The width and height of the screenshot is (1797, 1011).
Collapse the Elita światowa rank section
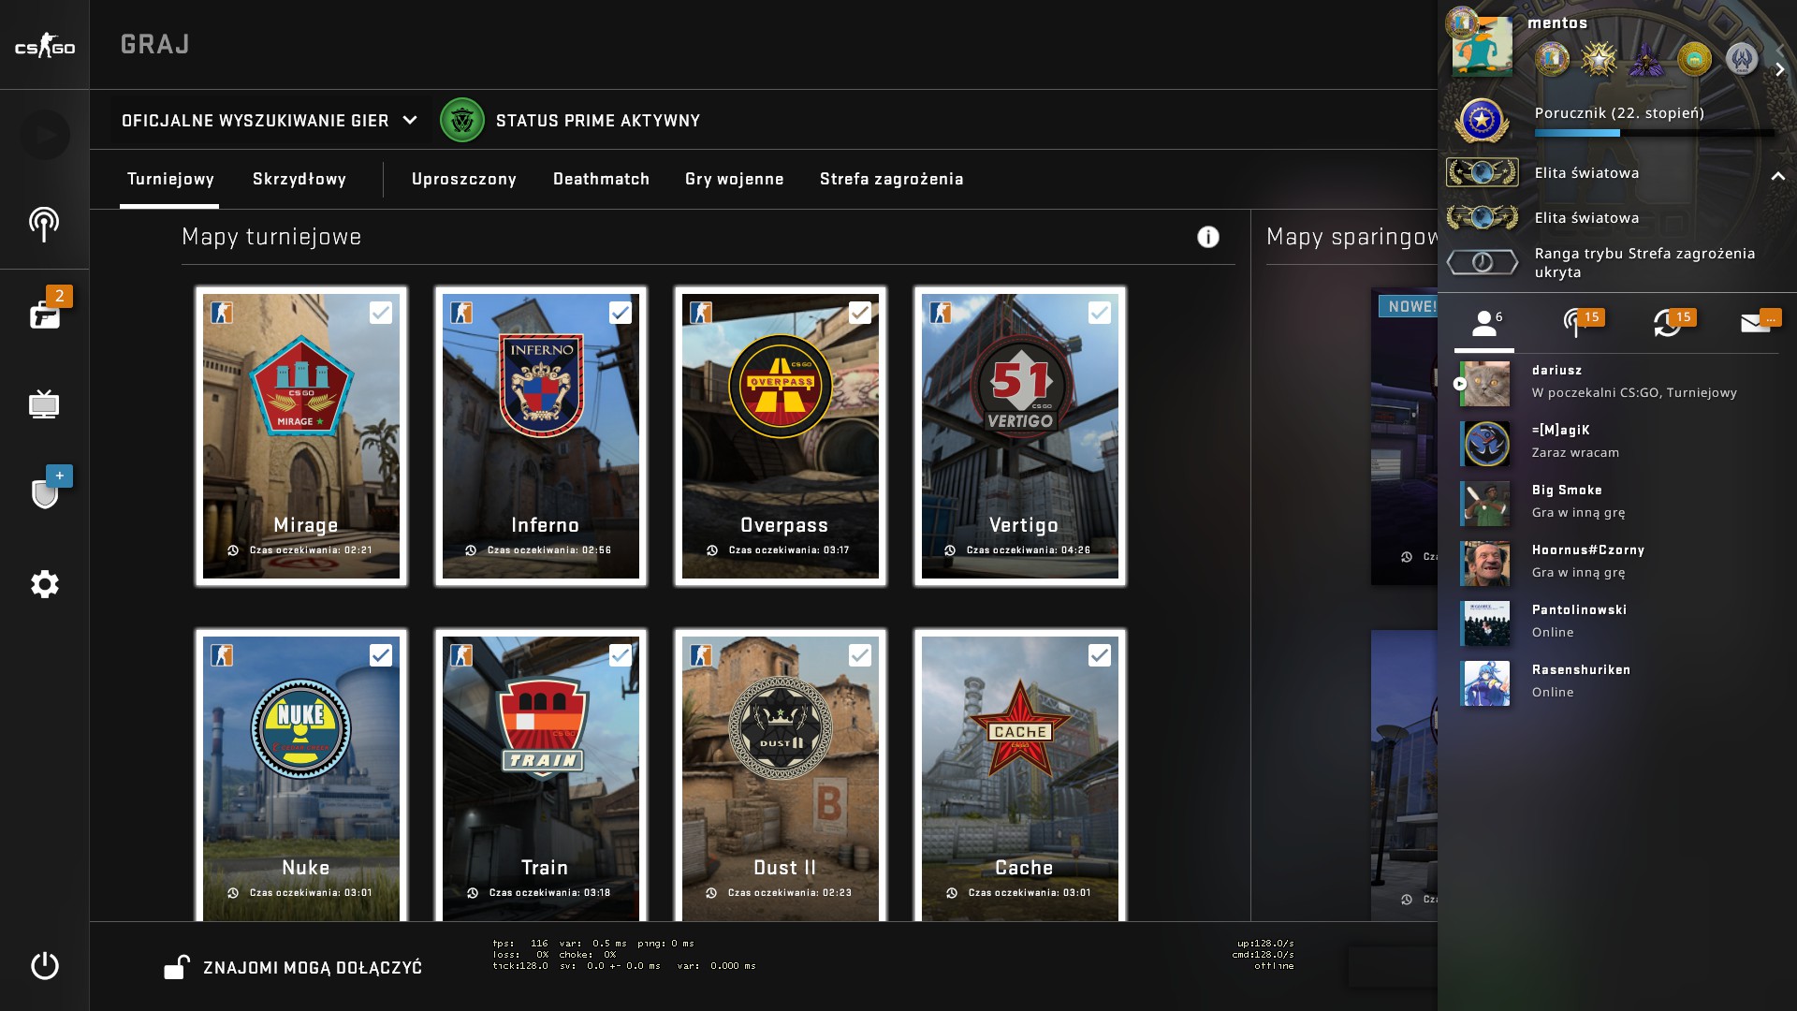1777,175
